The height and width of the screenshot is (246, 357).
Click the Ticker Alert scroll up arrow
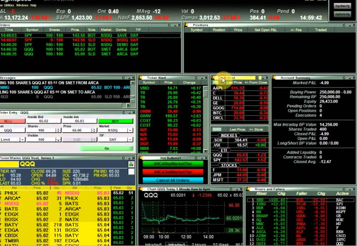(x=205, y=88)
